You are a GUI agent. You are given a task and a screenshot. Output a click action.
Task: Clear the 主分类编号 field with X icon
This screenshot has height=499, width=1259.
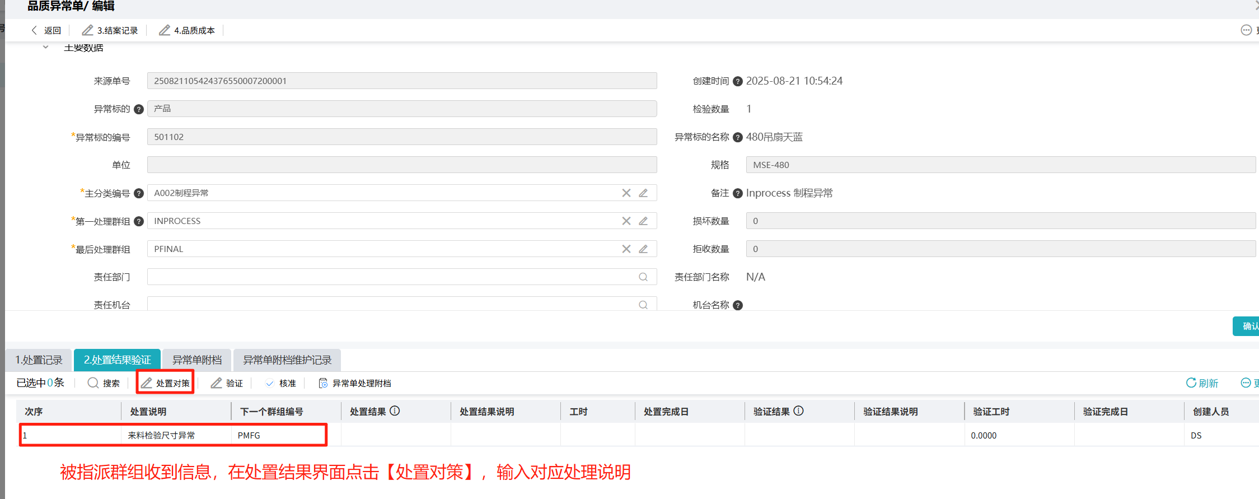pyautogui.click(x=626, y=193)
